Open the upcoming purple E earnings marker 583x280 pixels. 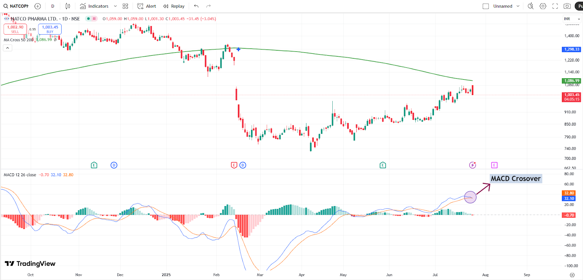click(x=494, y=165)
